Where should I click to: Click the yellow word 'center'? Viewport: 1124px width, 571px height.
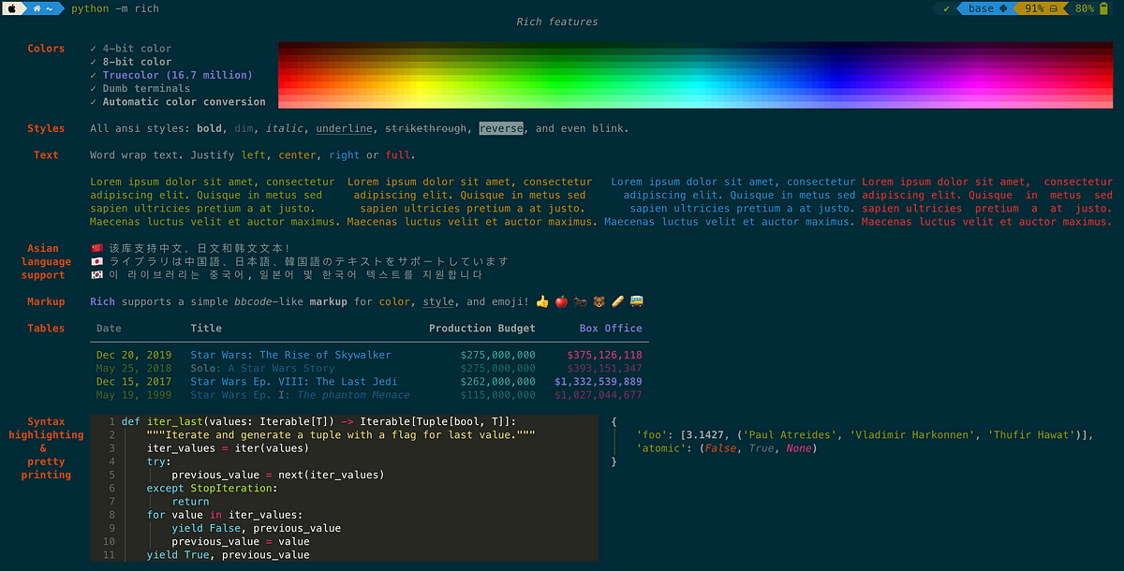298,155
